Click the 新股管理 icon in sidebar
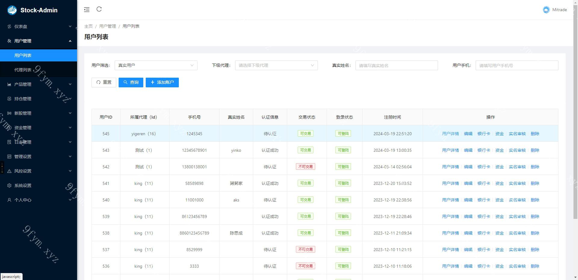This screenshot has width=578, height=280. pyautogui.click(x=9, y=113)
